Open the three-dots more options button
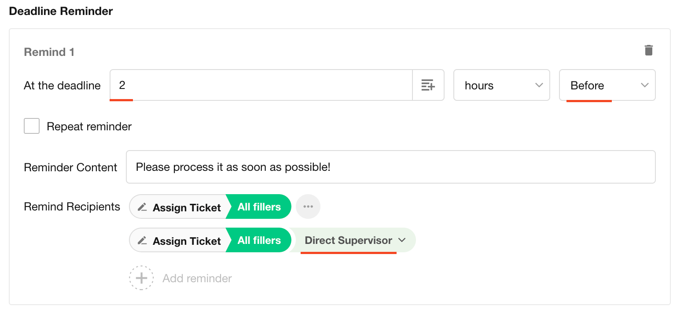Image resolution: width=684 pixels, height=317 pixels. pyautogui.click(x=308, y=206)
